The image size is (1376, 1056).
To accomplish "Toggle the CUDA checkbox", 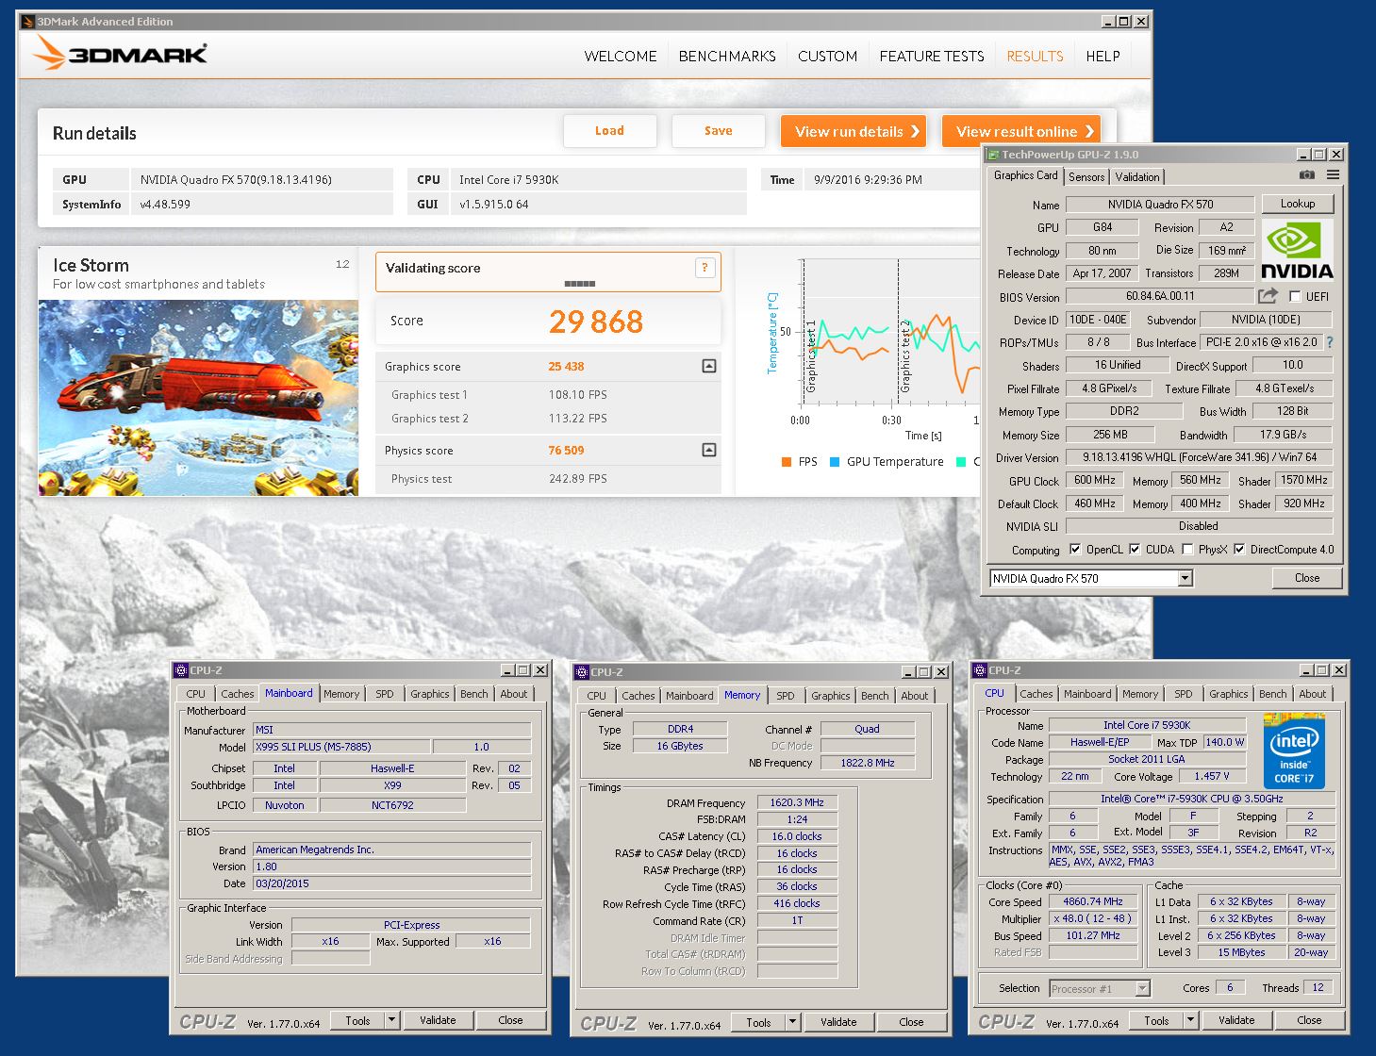I will 1135,550.
